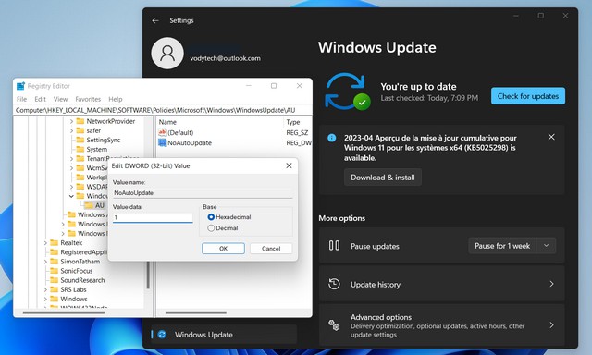Cancel the Edit DWORD dialog
This screenshot has width=592, height=355.
click(271, 249)
